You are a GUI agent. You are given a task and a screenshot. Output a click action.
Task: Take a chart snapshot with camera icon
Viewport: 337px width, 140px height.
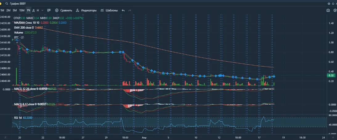(328, 10)
